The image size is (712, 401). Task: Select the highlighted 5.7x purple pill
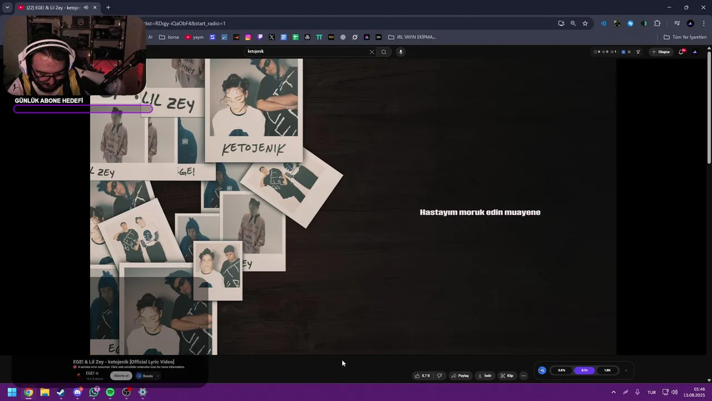[584, 370]
